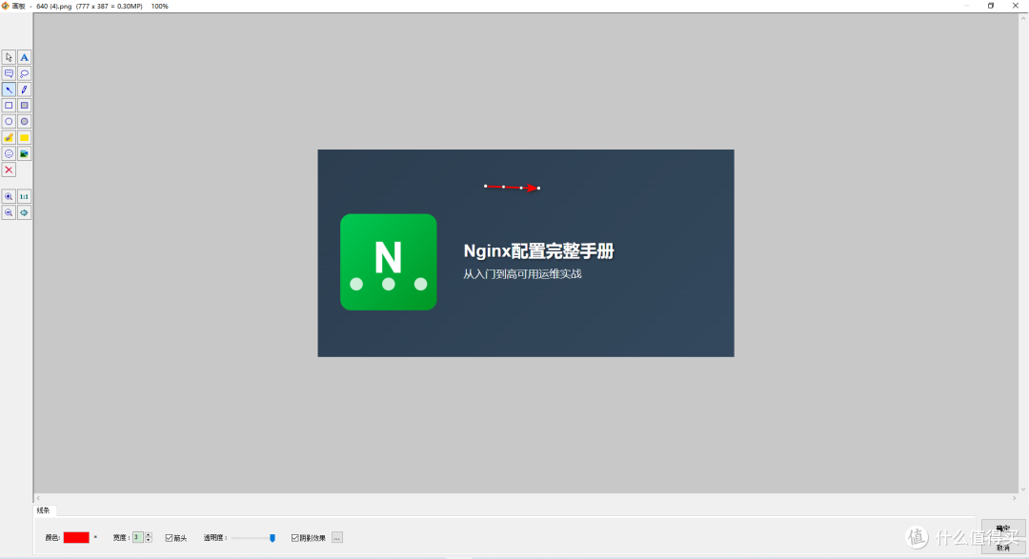The width and height of the screenshot is (1029, 559).
Task: Click the vertical scrollbar down arrow
Action: tap(1023, 489)
